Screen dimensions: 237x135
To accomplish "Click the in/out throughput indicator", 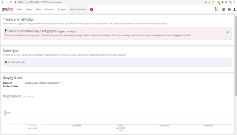I will pos(217,9).
